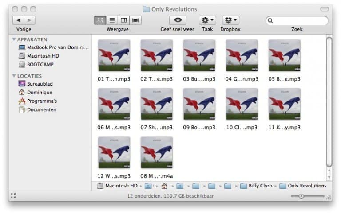Screen dimensions: 341x214
Task: Click the 01 T…n.mp3 filename label
Action: pyautogui.click(x=114, y=79)
